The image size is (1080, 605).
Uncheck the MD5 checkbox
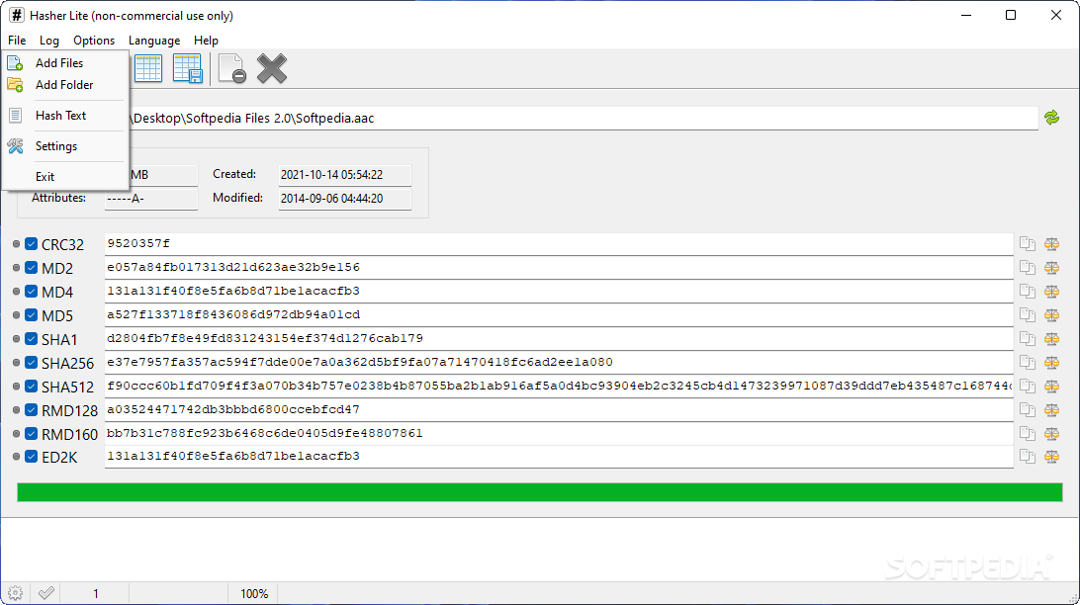(x=31, y=315)
